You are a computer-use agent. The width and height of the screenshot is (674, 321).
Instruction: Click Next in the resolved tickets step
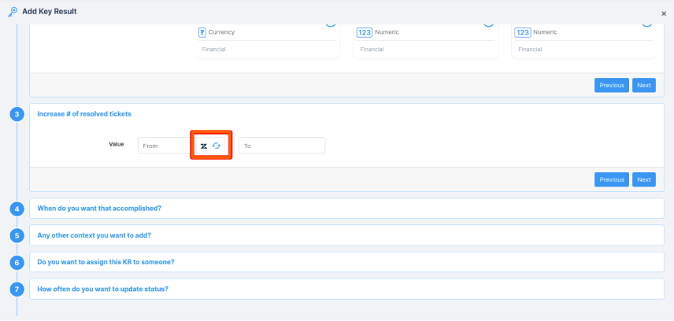click(644, 179)
